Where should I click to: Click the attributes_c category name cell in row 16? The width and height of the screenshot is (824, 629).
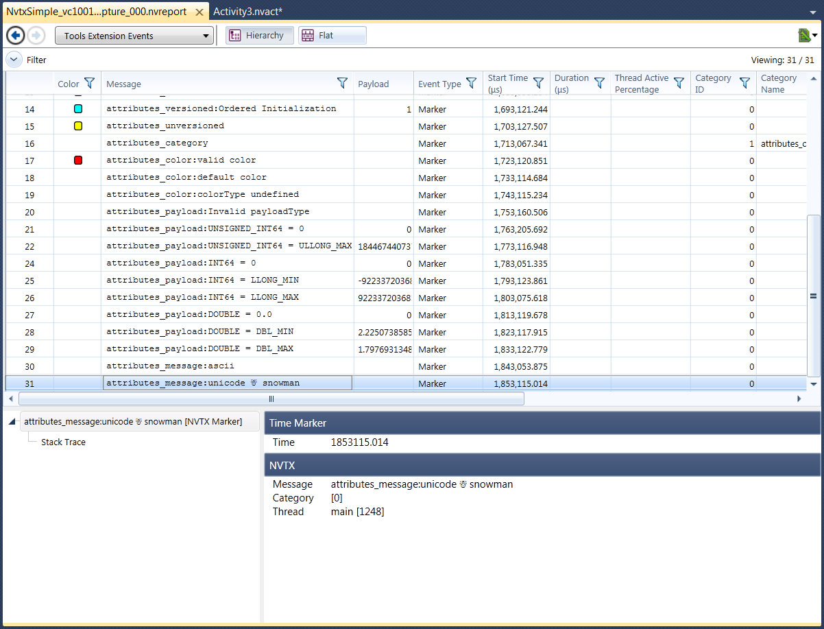782,143
